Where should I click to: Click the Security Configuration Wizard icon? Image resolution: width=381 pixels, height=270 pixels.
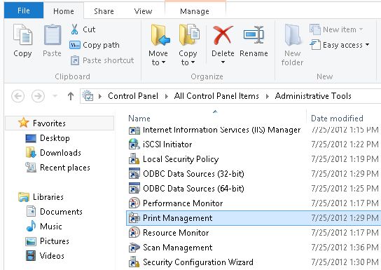134,262
